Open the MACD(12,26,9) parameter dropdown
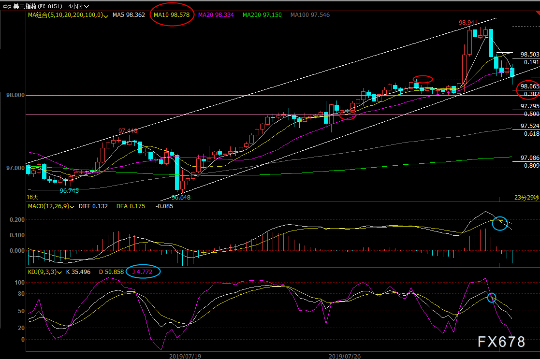540x359 pixels. (72, 206)
